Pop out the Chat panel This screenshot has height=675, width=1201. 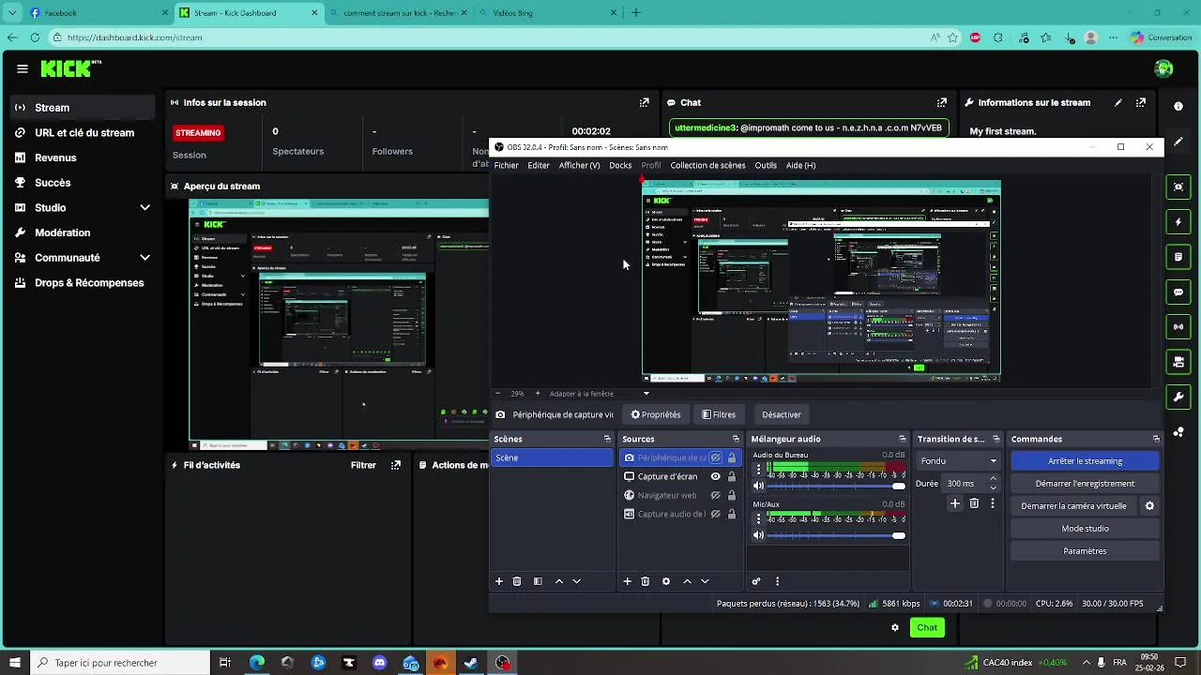pos(942,102)
